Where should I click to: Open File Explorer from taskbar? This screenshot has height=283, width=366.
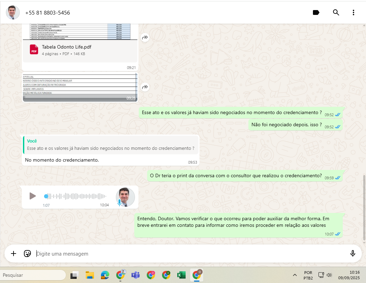tap(90, 275)
